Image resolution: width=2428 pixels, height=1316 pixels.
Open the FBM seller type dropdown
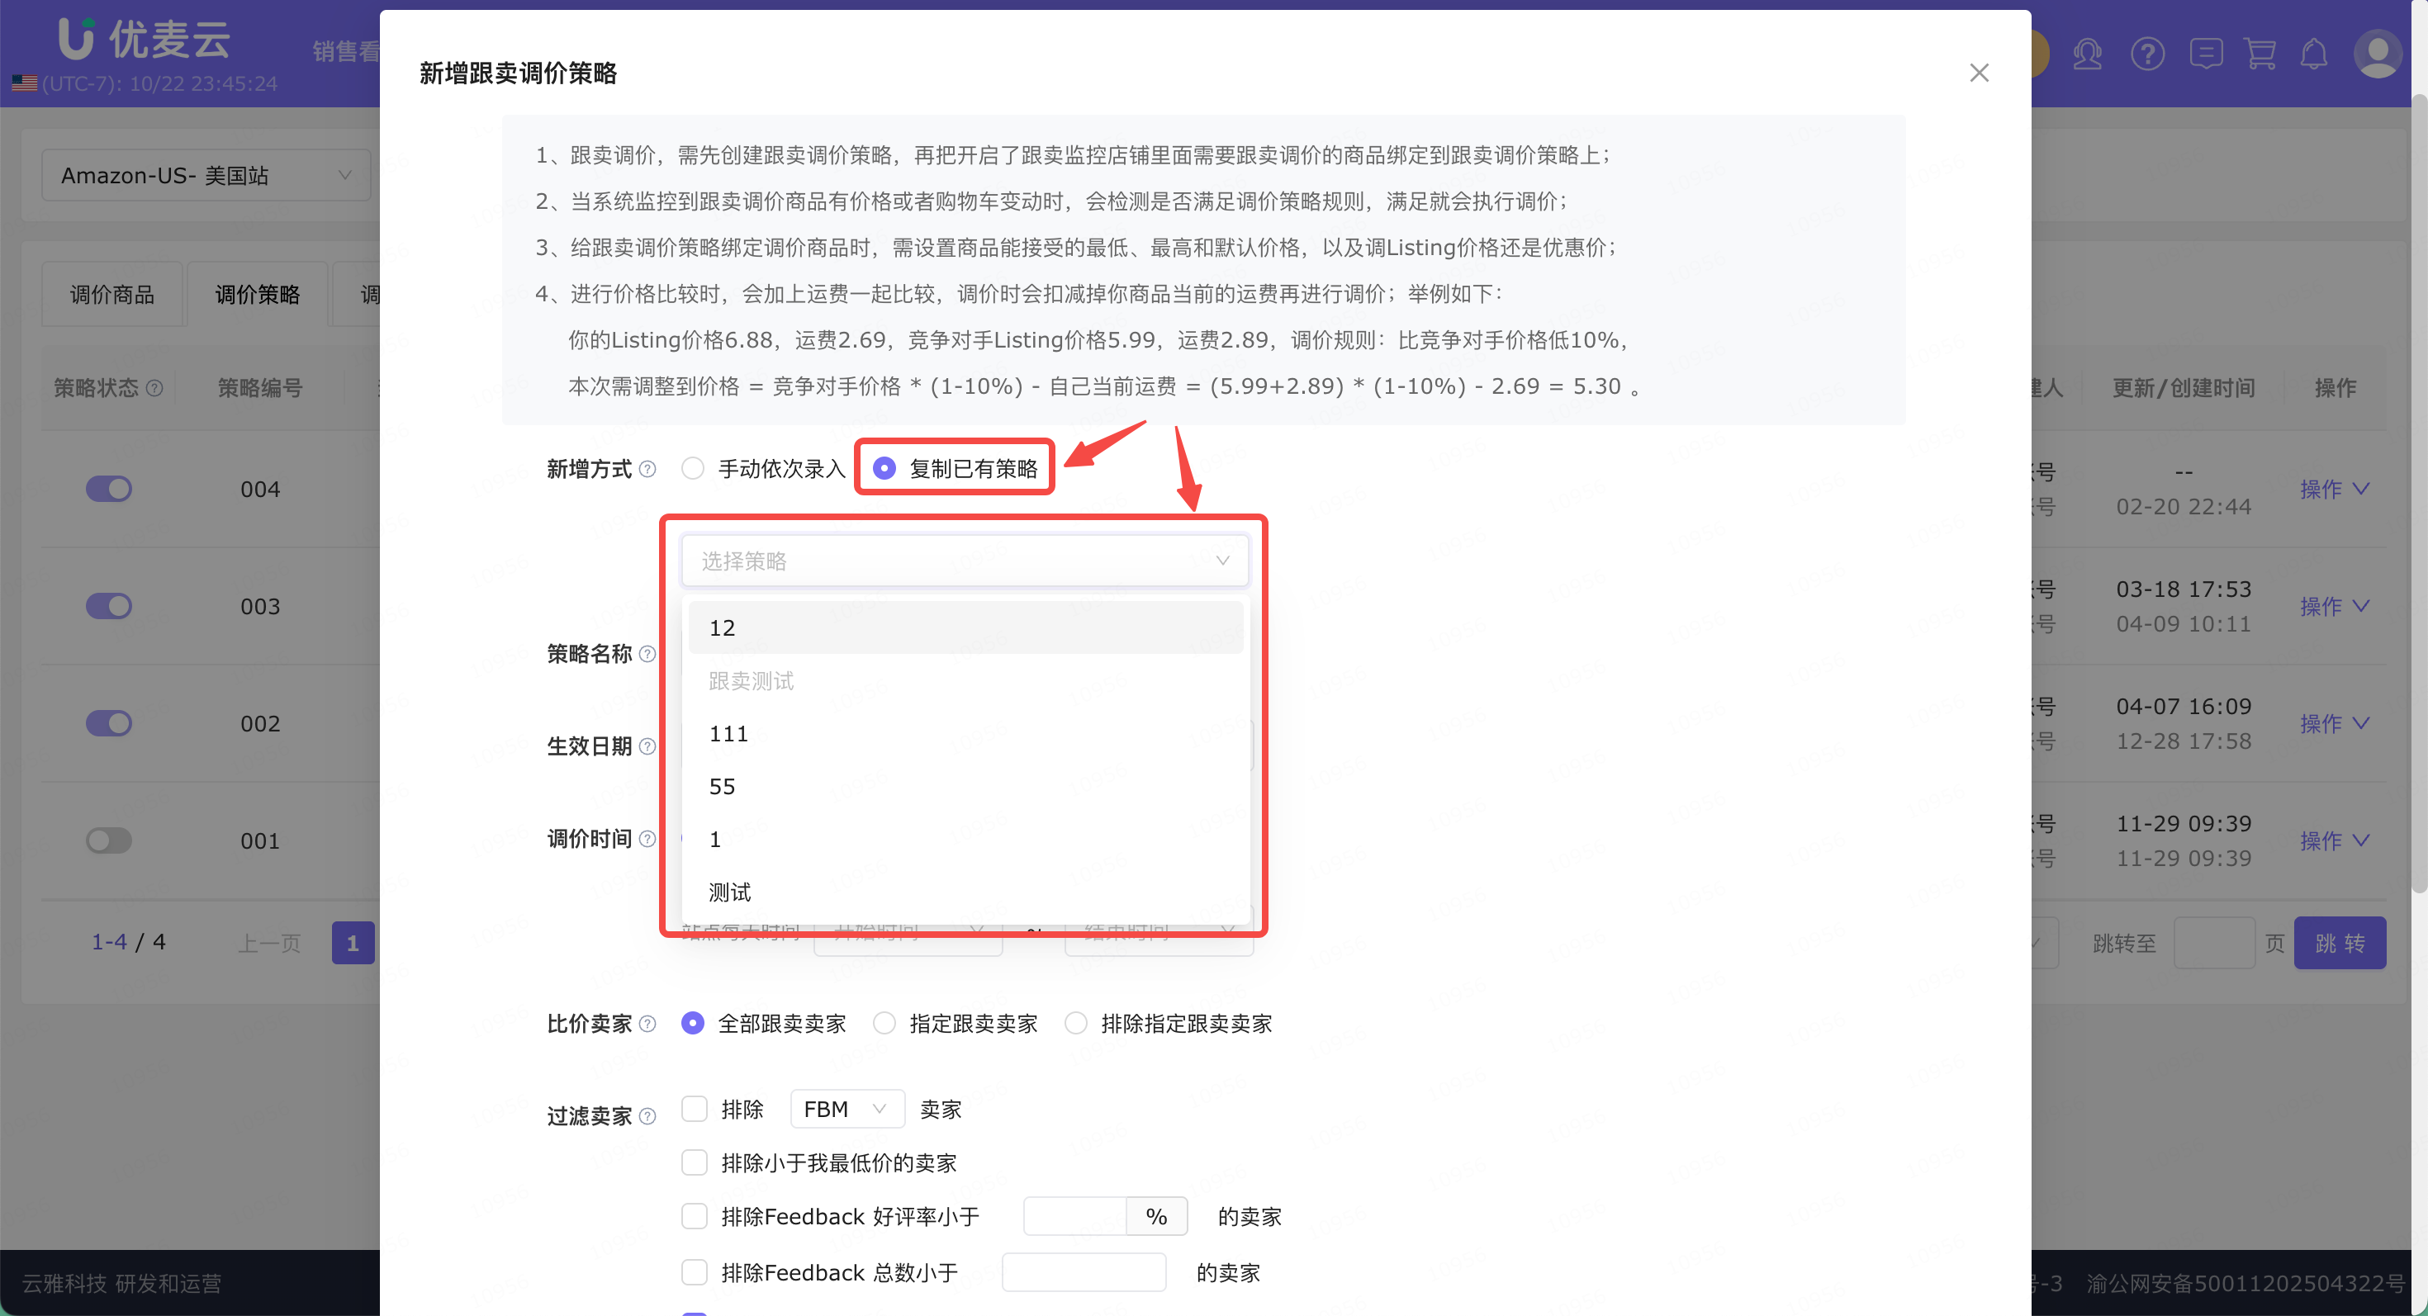pos(846,1109)
